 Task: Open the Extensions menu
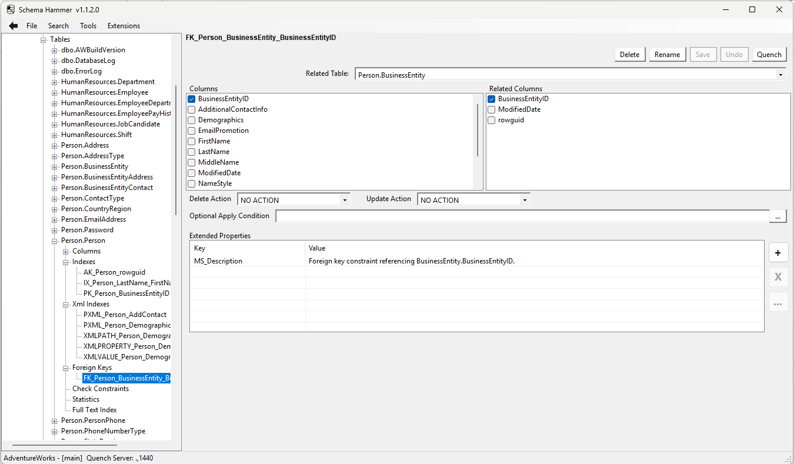[124, 25]
